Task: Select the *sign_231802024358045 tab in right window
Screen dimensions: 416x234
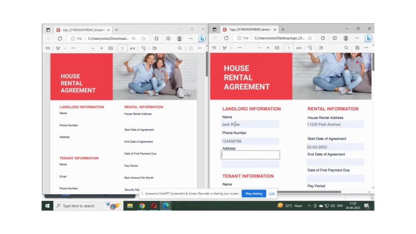Action: point(249,30)
